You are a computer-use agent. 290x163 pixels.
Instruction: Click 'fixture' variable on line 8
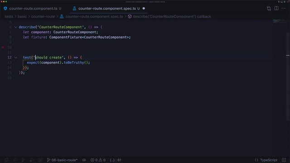coord(38,37)
